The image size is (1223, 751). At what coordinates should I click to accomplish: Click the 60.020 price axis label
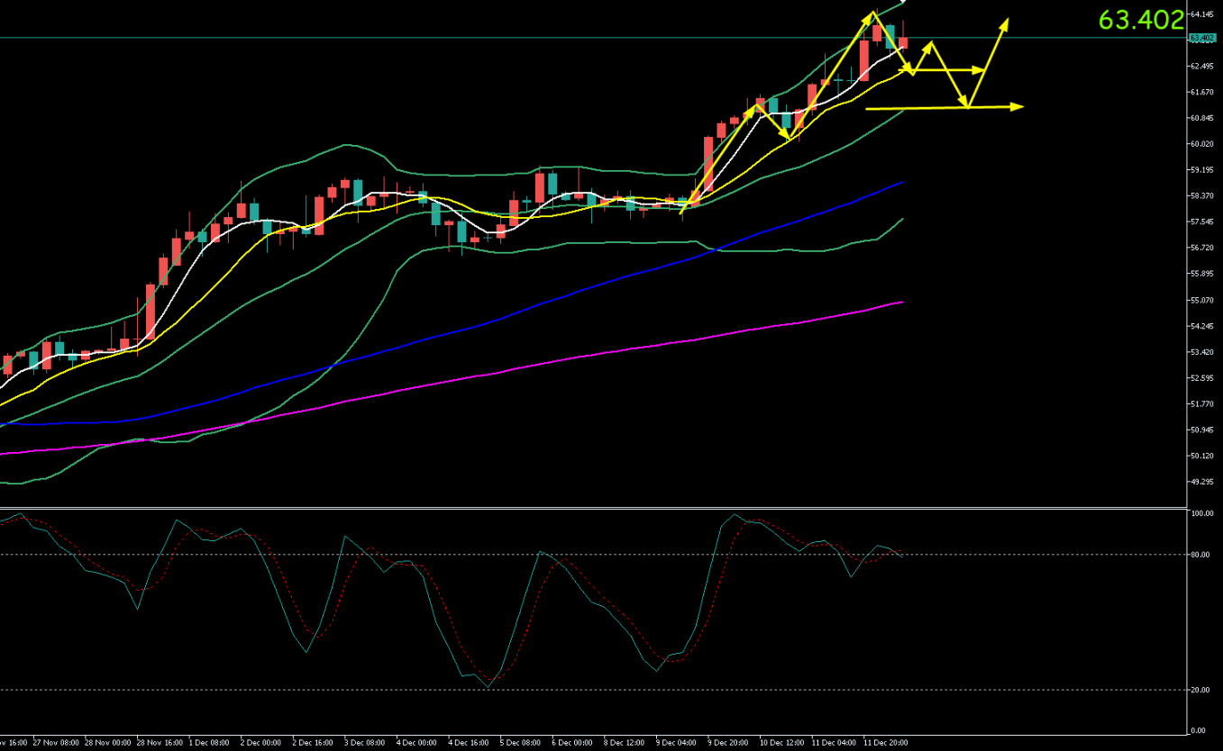[1202, 144]
